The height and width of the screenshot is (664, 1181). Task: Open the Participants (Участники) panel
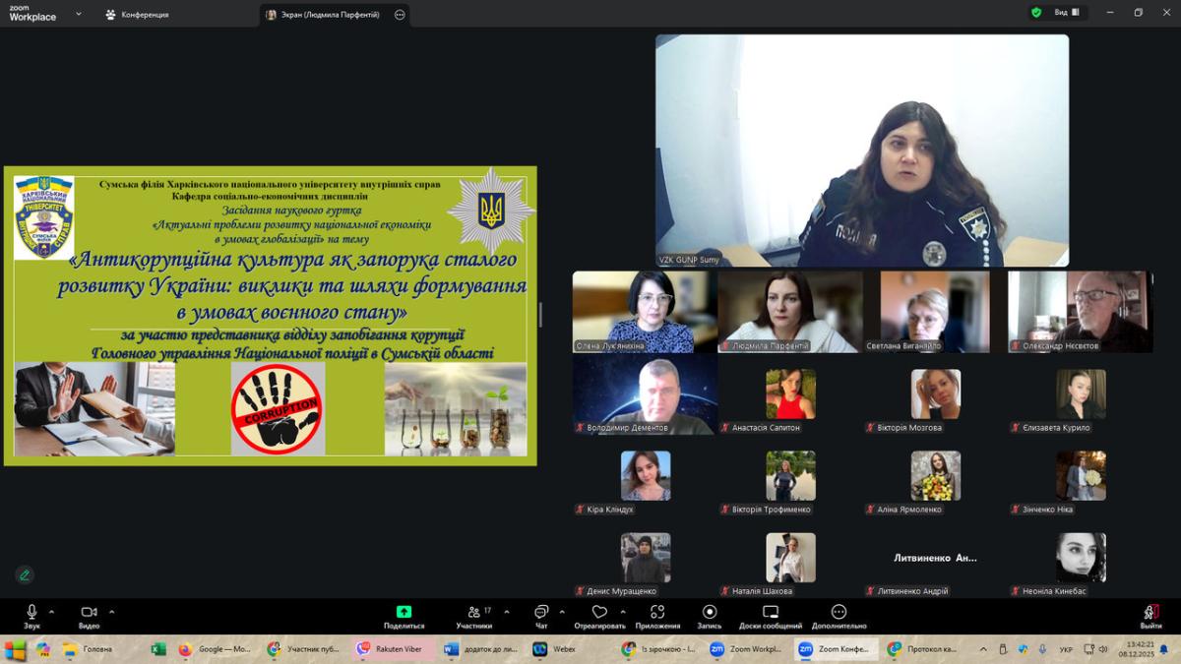(474, 617)
